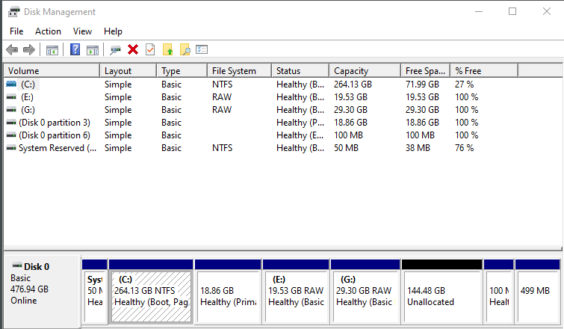The width and height of the screenshot is (564, 329).
Task: Click the folder with magnifier icon
Action: (x=185, y=49)
